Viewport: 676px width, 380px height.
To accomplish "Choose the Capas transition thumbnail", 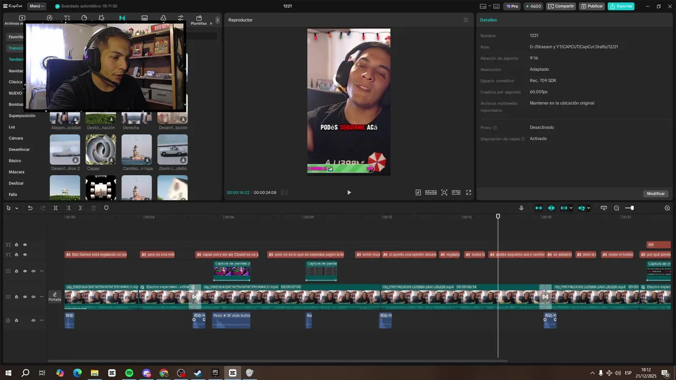I will (x=101, y=149).
